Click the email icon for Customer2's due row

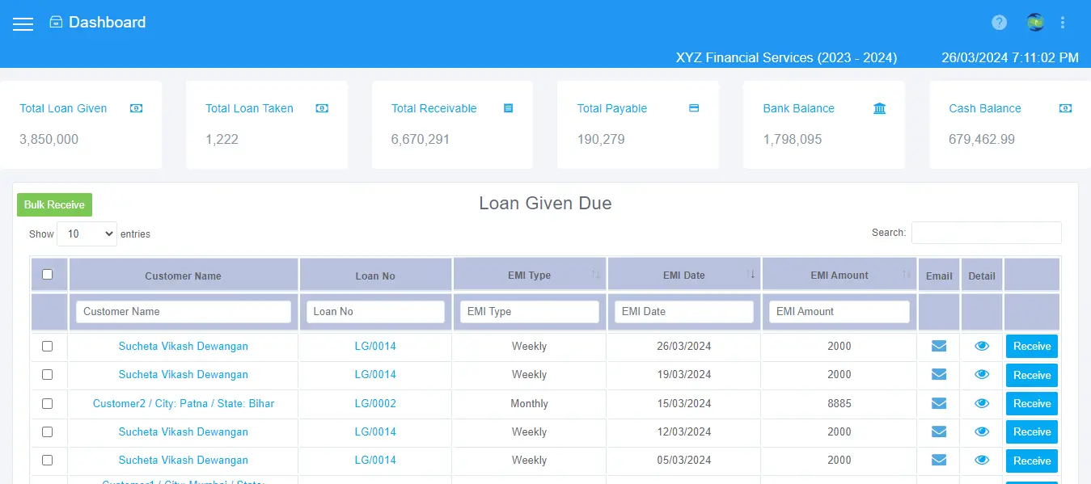[x=937, y=403]
